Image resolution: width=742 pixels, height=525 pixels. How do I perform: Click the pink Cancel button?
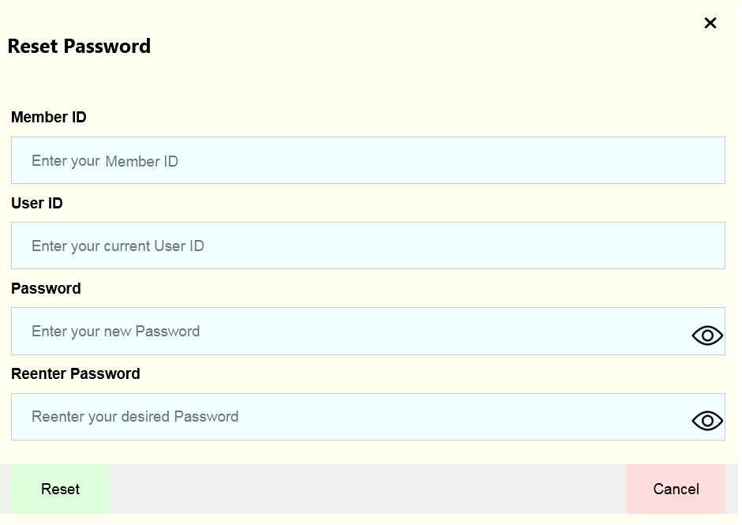tap(676, 489)
